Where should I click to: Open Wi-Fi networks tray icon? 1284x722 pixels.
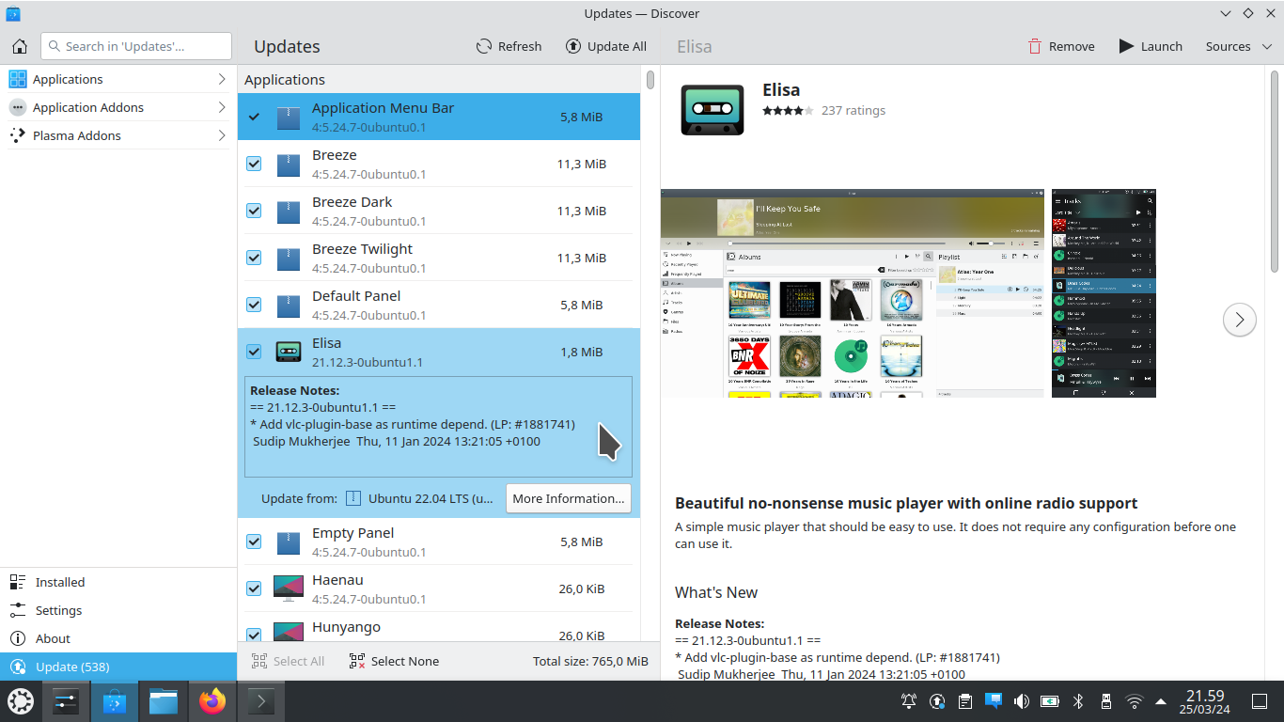click(1135, 701)
